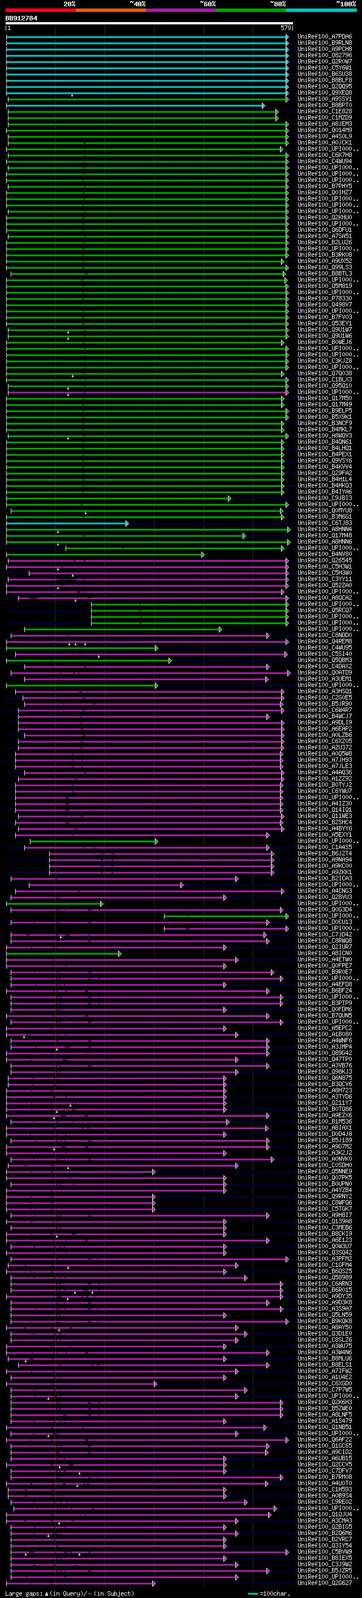The height and width of the screenshot is (1598, 362).
Task: Click the cyan alignment bar of UniRef100_A7PDA6
Action: click(147, 37)
